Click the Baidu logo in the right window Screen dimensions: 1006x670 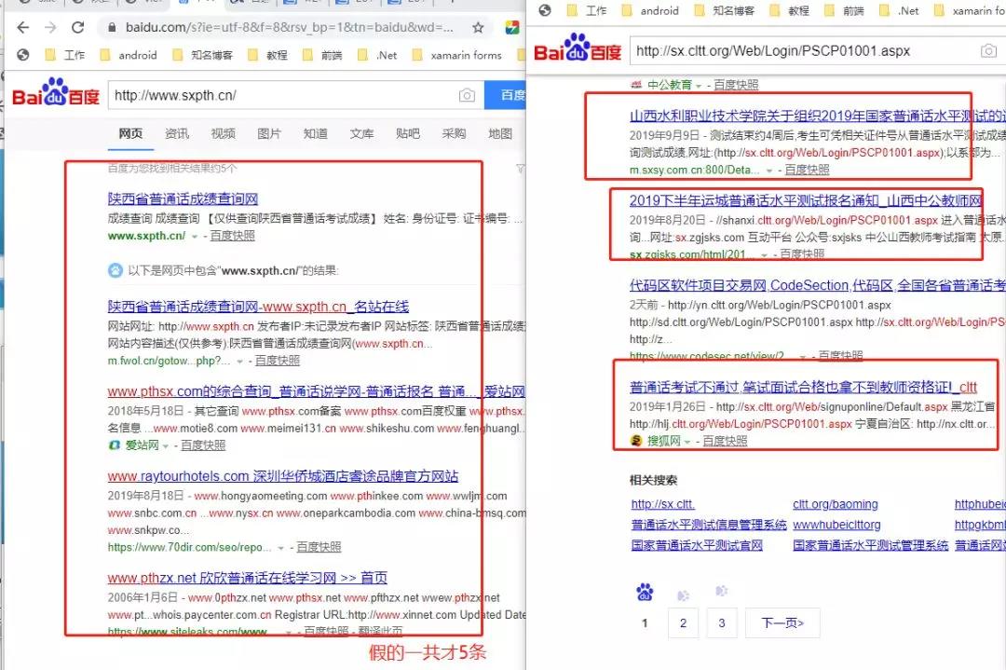pos(578,48)
